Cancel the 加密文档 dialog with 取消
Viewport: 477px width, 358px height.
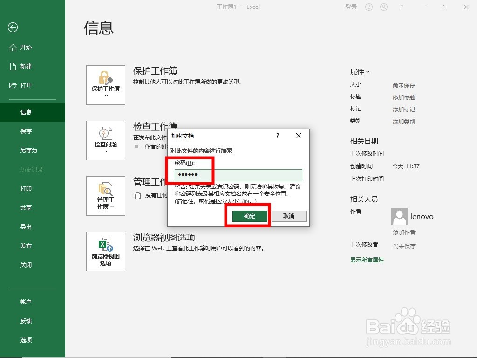tap(289, 216)
